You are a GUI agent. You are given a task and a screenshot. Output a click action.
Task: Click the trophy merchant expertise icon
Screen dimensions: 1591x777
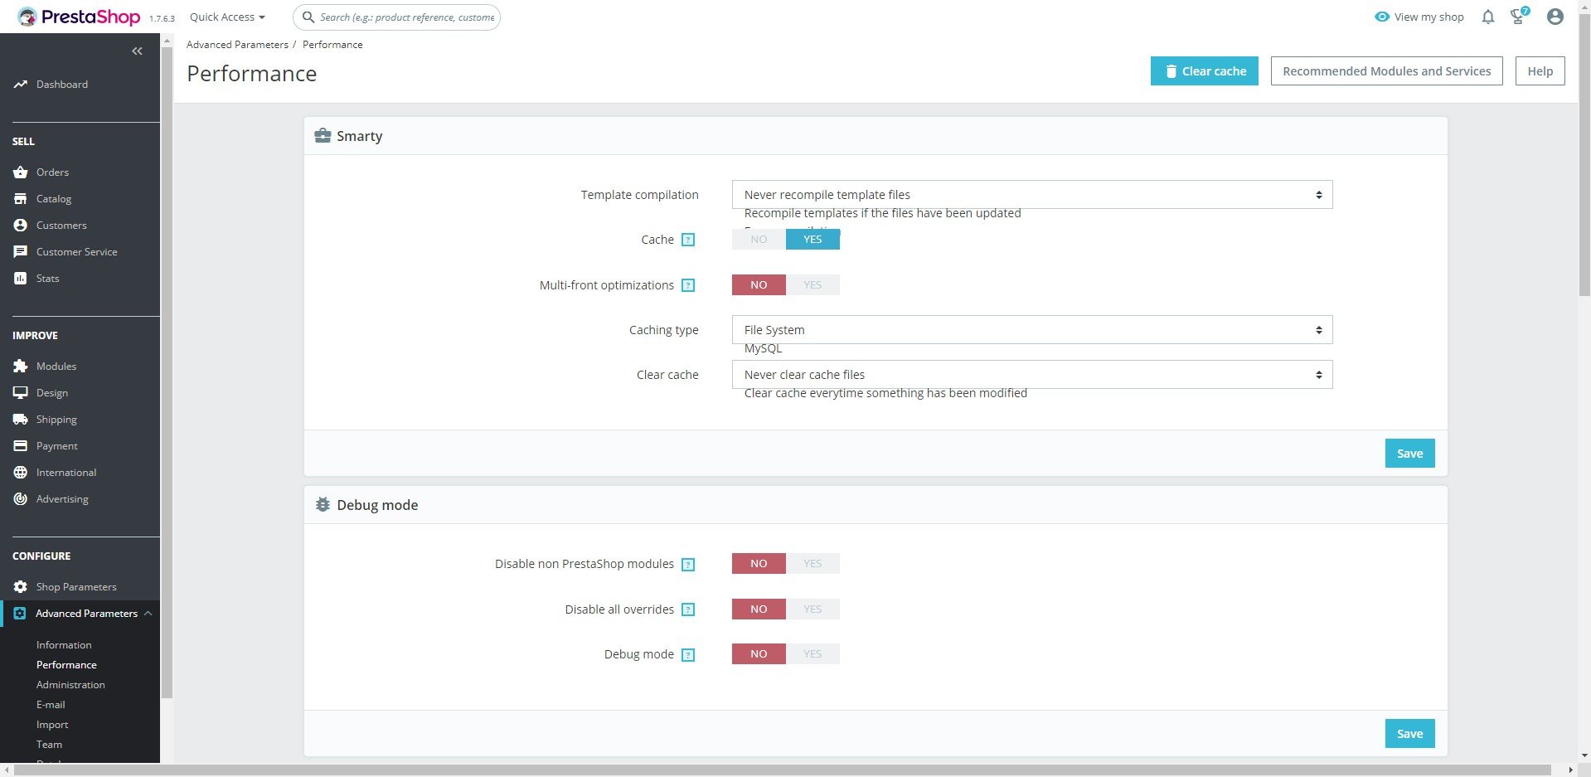coord(1519,16)
